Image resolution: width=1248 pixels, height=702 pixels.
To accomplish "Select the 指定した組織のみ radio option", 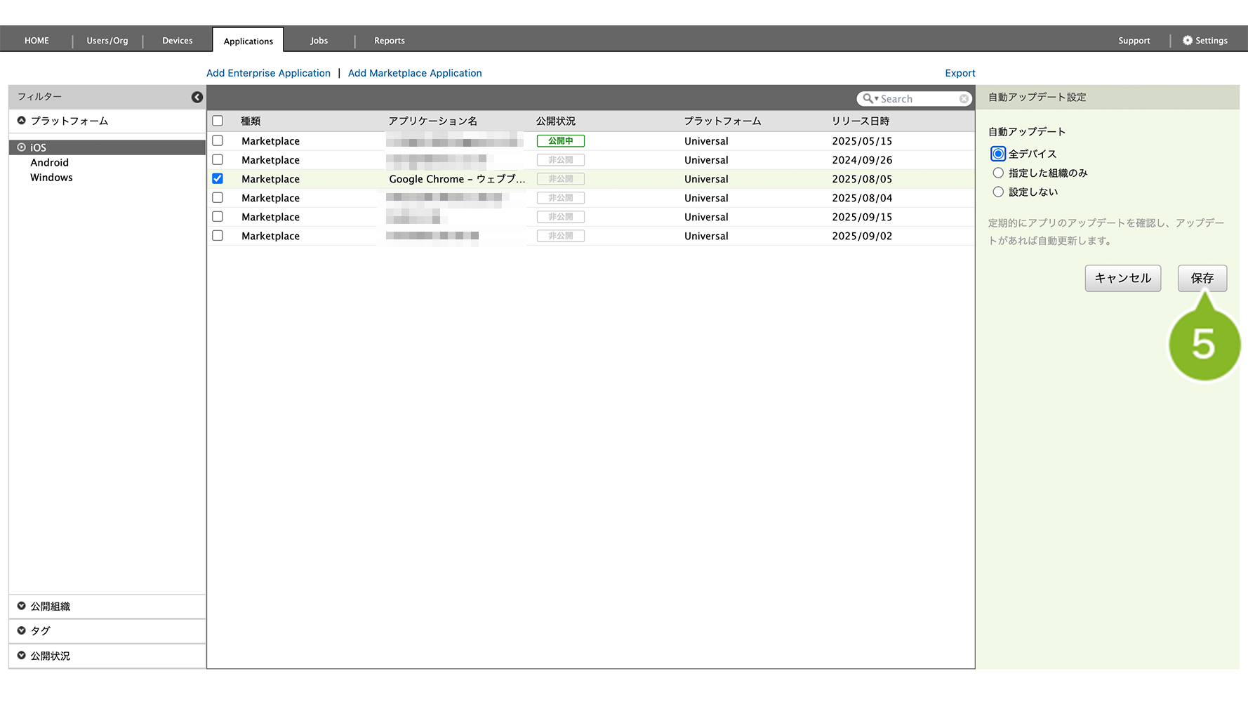I will click(x=998, y=173).
